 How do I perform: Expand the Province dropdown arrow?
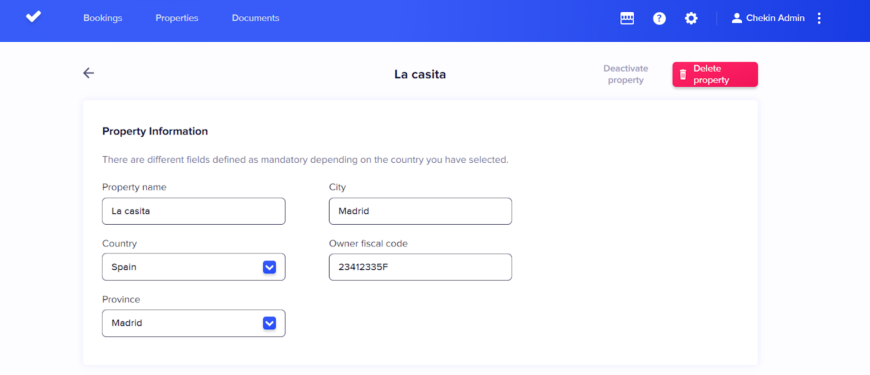click(269, 323)
